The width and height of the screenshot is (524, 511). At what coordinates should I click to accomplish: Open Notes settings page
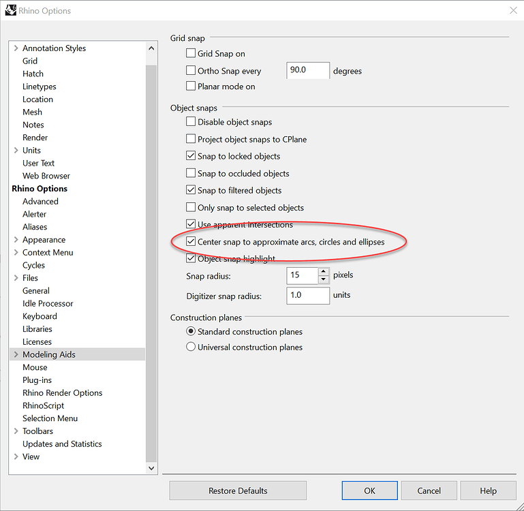point(33,125)
